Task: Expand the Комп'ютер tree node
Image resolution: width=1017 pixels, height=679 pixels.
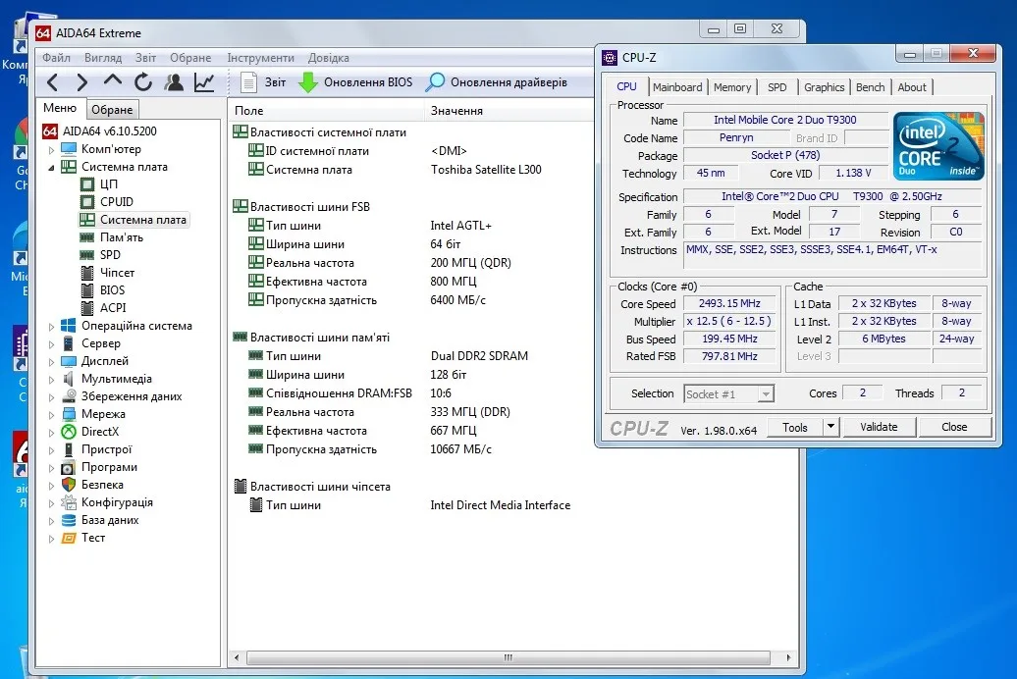Action: (52, 150)
